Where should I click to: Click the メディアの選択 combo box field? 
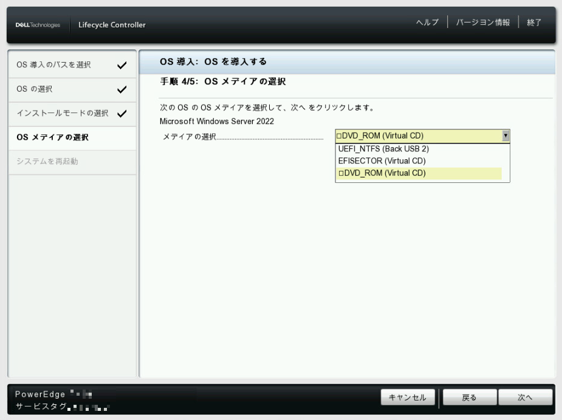(422, 136)
